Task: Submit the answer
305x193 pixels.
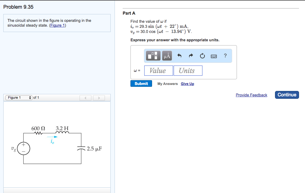Action: 141,83
